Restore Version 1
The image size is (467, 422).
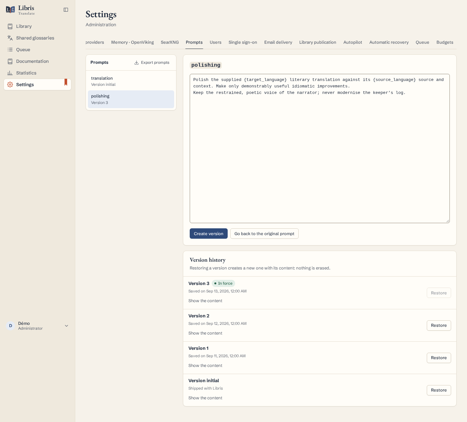(x=439, y=358)
